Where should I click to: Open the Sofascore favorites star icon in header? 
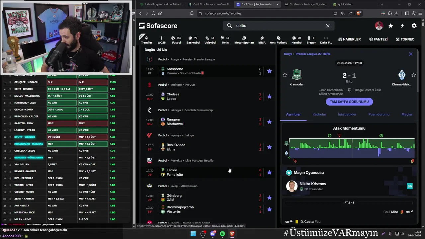(391, 26)
